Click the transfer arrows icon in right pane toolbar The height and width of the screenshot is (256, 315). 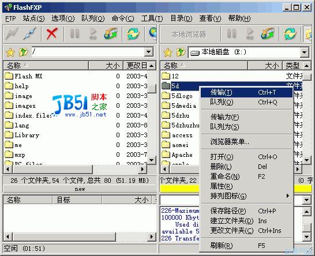pyautogui.click(x=267, y=33)
